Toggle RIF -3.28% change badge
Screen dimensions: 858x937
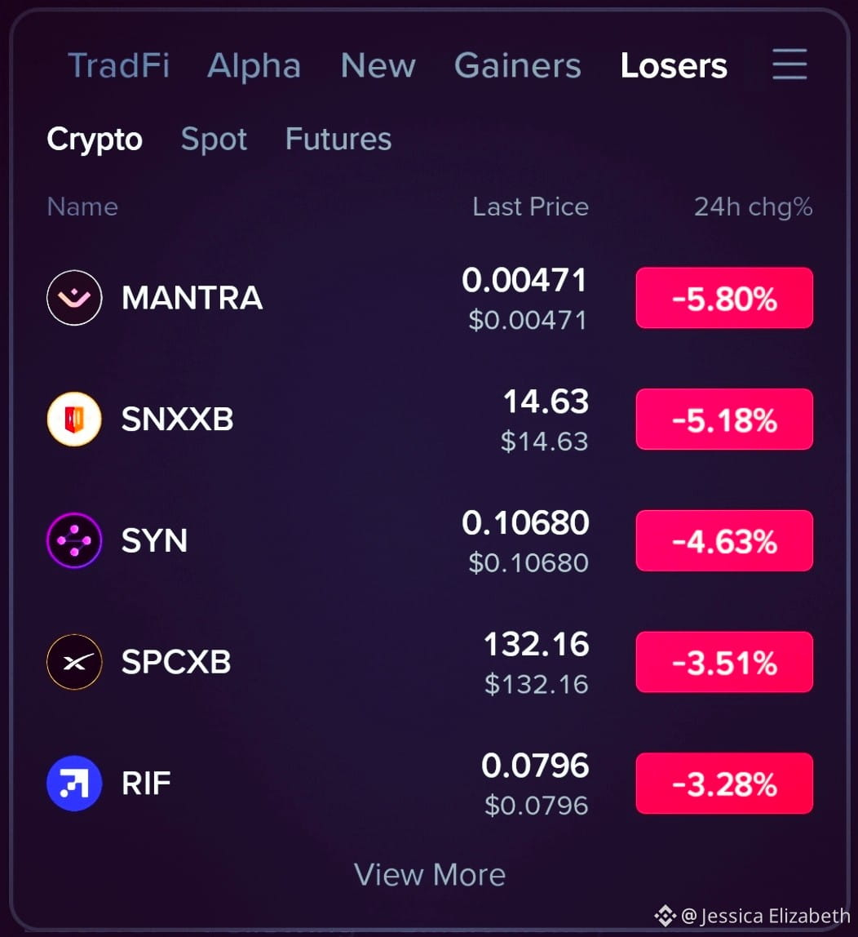[x=724, y=783]
